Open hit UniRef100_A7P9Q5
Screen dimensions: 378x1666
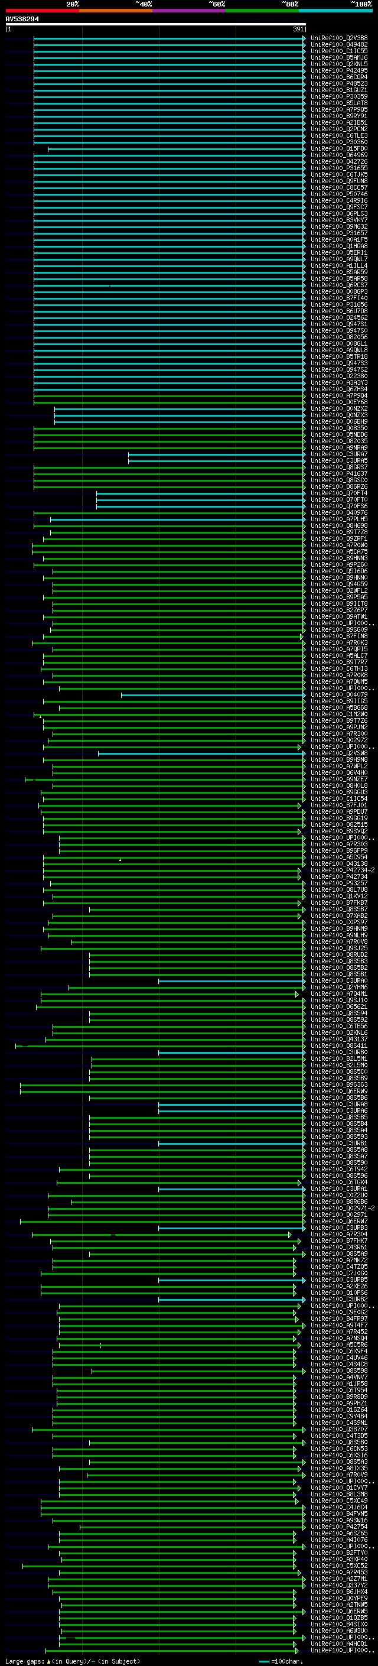(339, 109)
